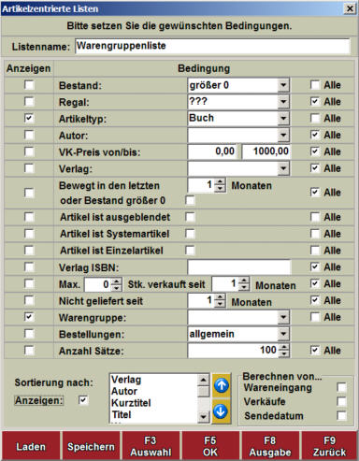Open the Autor dropdown
Image resolution: width=359 pixels, height=461 pixels.
(x=283, y=135)
